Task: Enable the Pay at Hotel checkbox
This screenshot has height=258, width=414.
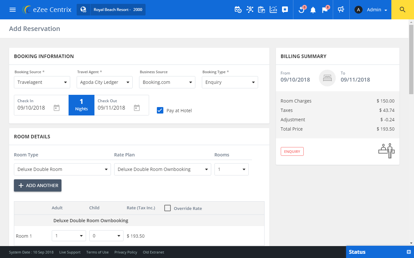Action: click(x=160, y=110)
